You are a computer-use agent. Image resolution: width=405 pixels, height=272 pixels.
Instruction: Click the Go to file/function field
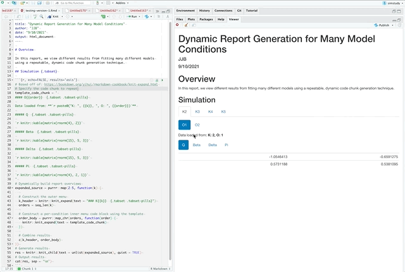click(73, 3)
